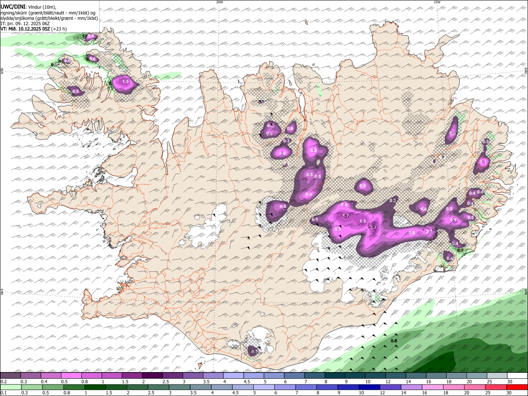Click the light grey swatch labeled 25
Screen dimensions: 528x396
[497, 376]
